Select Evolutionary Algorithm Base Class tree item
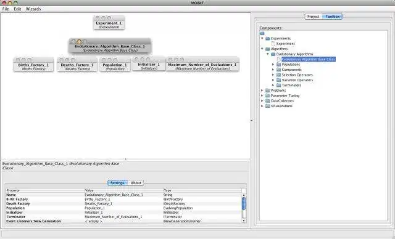395x239 pixels. [309, 59]
